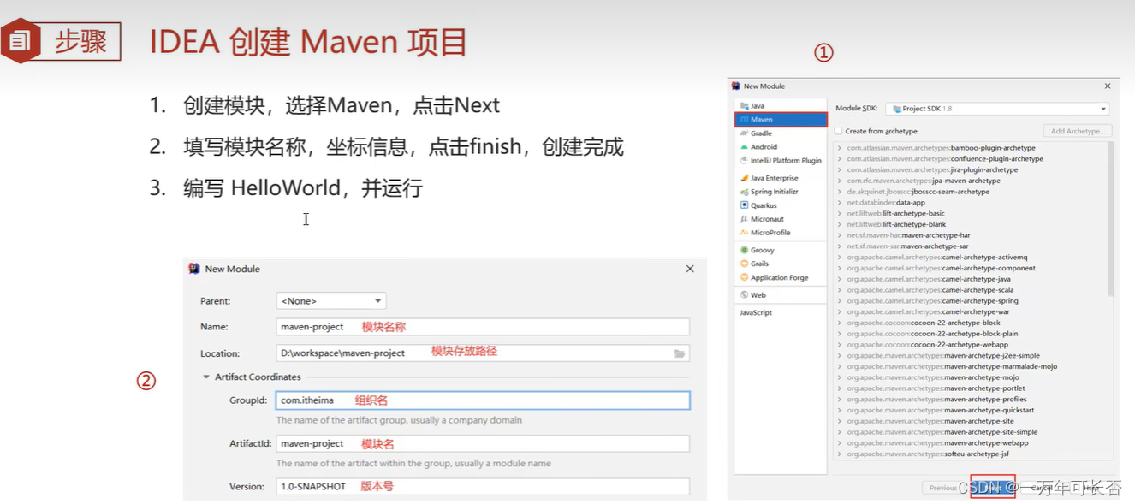The image size is (1135, 504).
Task: Select maven-archetype-sar row
Action: (x=971, y=246)
